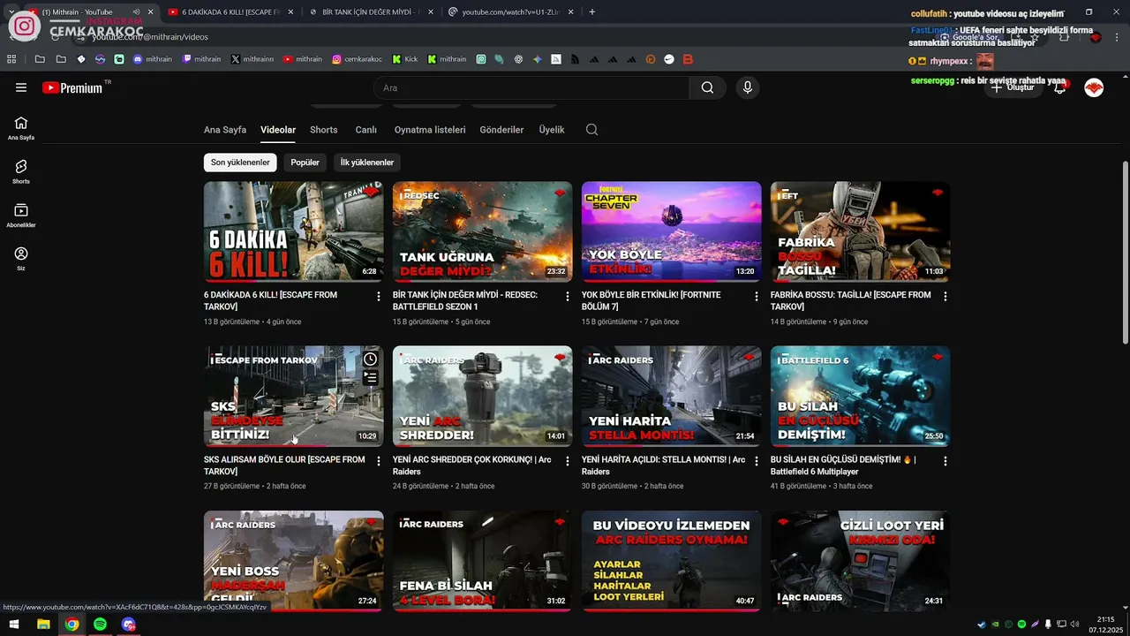Open the X mithrainn bookmark

coord(252,59)
